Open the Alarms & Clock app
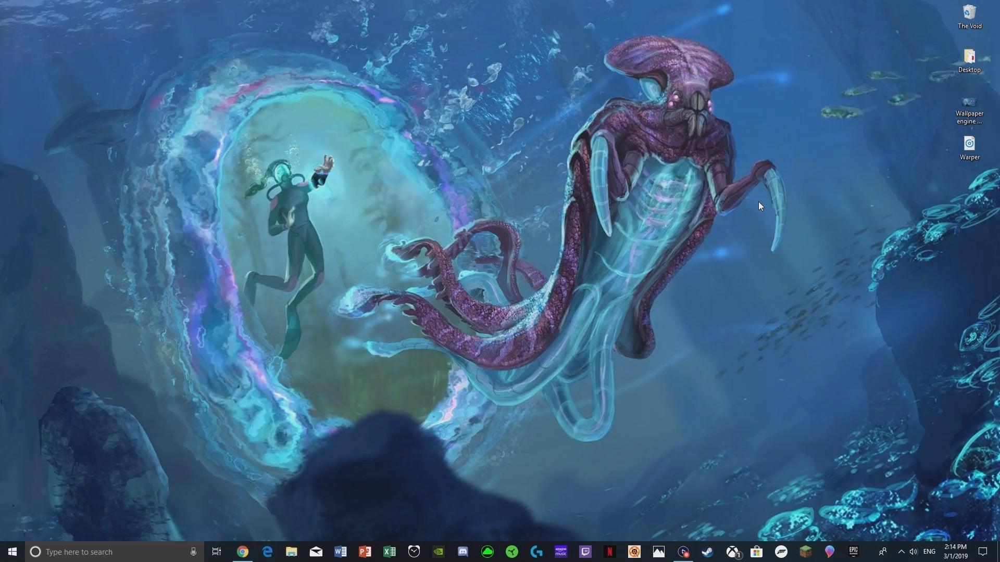The image size is (1000, 562). [x=414, y=552]
